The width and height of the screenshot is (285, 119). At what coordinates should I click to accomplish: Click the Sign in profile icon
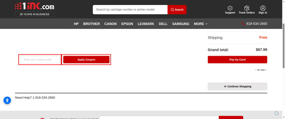point(263,8)
